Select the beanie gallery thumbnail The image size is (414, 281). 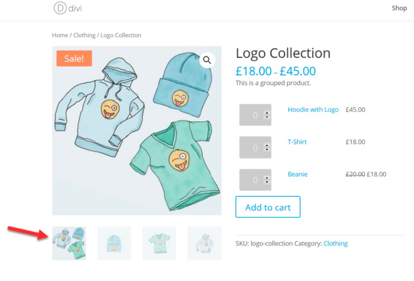click(x=114, y=243)
